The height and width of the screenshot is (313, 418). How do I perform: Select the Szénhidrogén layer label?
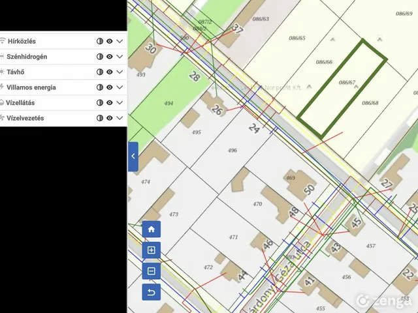coord(27,57)
